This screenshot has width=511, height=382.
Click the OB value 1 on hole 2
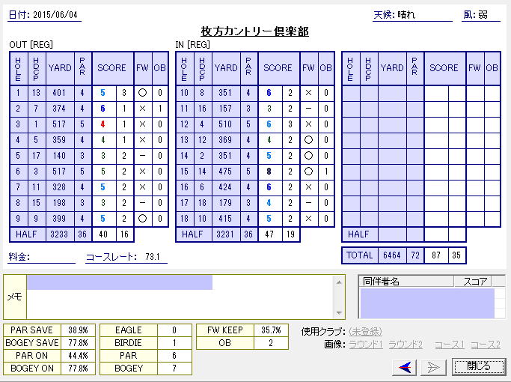160,109
